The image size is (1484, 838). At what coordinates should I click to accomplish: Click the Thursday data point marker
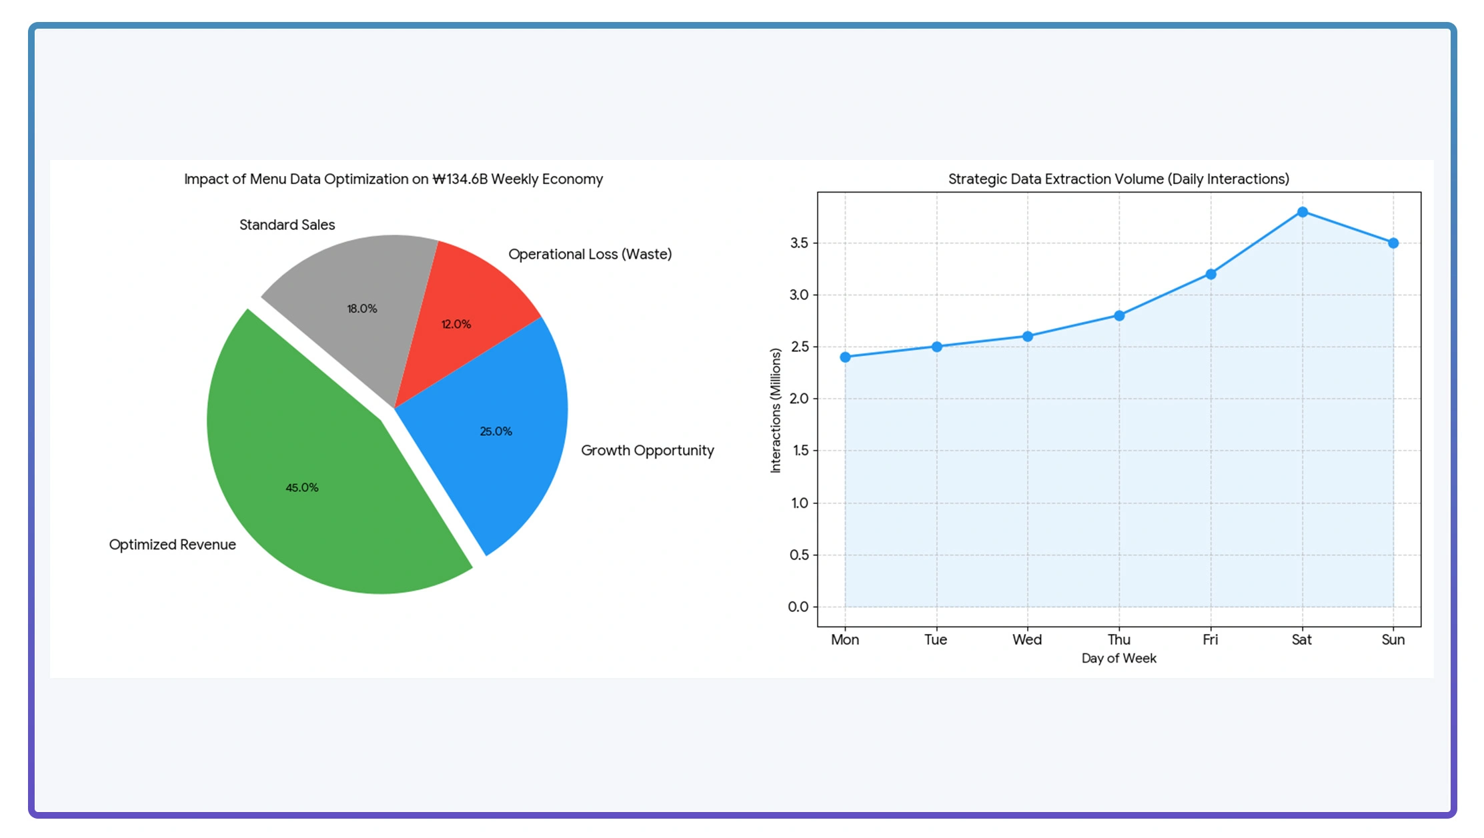click(1119, 316)
